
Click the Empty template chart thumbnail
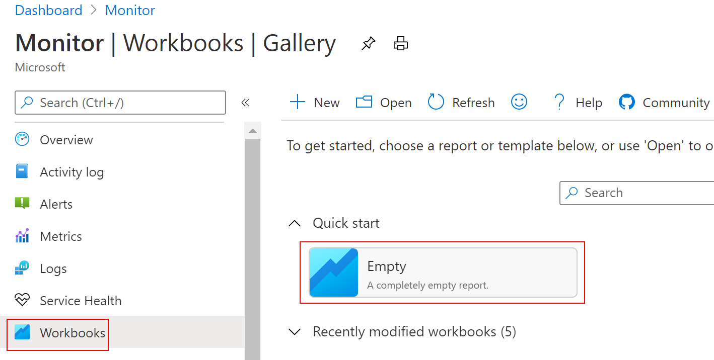(334, 273)
